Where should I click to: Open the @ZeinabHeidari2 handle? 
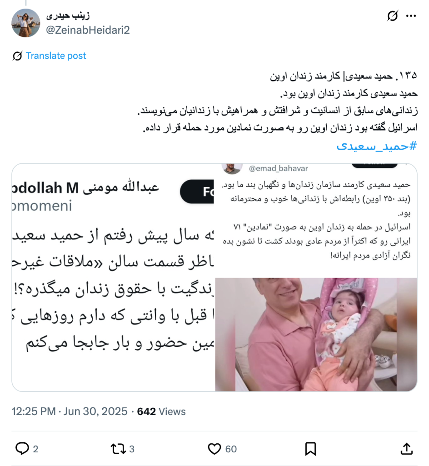click(x=88, y=30)
